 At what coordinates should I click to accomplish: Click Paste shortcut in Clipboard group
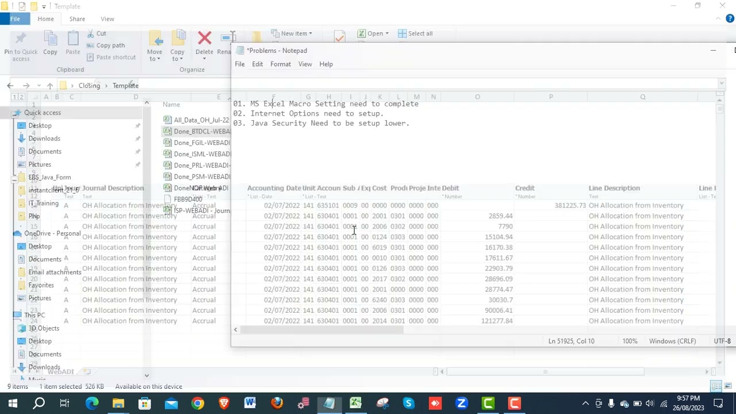[x=112, y=57]
